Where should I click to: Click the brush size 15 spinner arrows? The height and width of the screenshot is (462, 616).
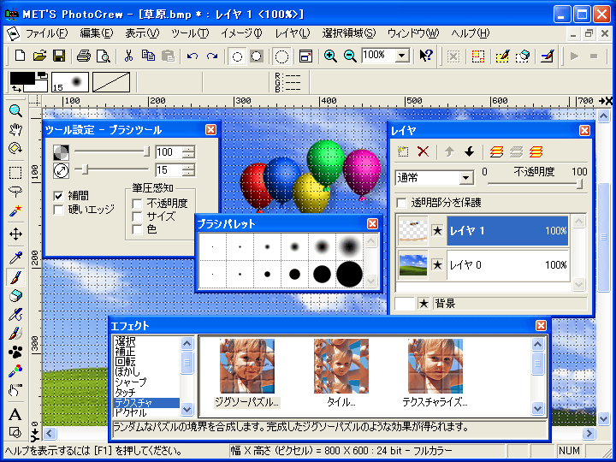188,170
